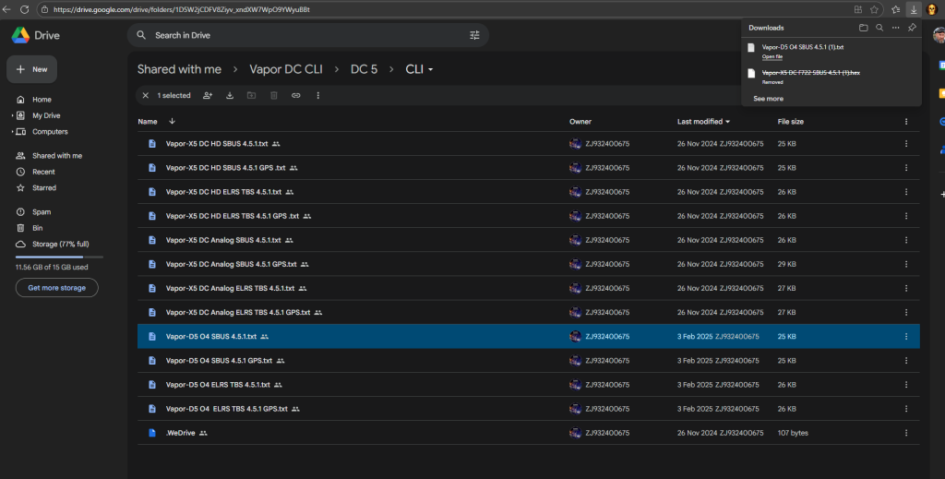This screenshot has width=945, height=479.
Task: Go back in browser
Action: (x=6, y=9)
